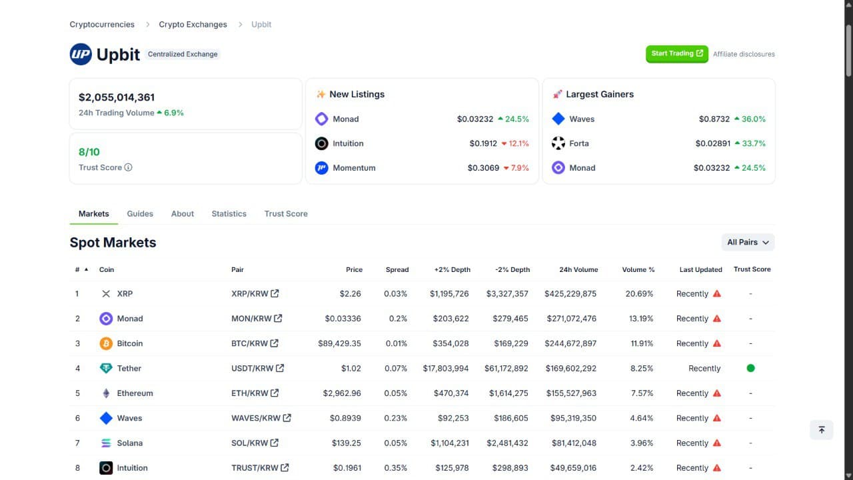853x480 pixels.
Task: Click the green trust score dot for Tether
Action: click(x=750, y=368)
